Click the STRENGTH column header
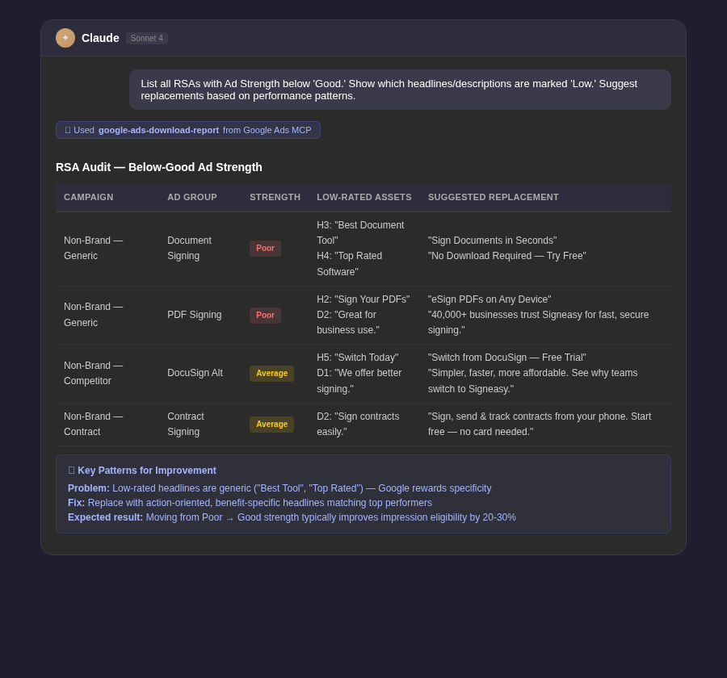This screenshot has width=727, height=678. tap(275, 197)
